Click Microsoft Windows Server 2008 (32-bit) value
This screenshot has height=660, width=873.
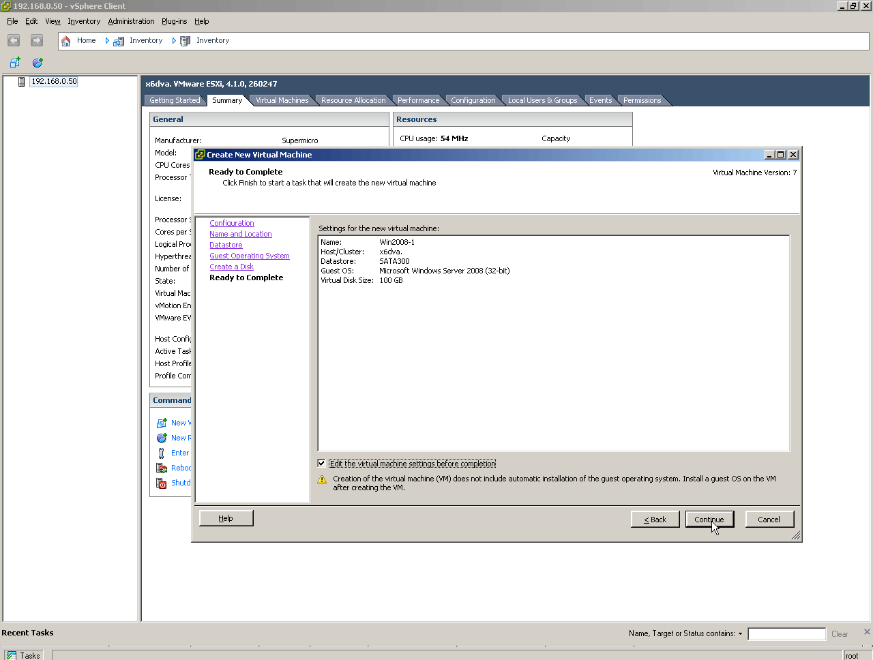pyautogui.click(x=445, y=271)
